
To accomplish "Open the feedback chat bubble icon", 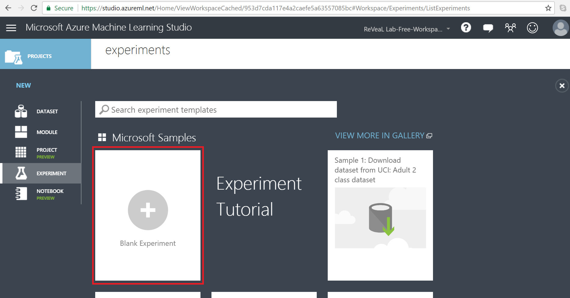I will point(488,28).
